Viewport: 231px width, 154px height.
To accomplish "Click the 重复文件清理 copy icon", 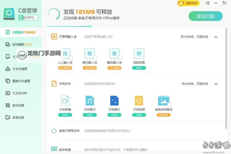I will pyautogui.click(x=8, y=81).
